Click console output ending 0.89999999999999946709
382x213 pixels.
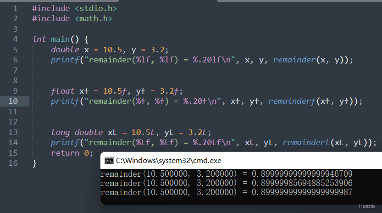(227, 174)
